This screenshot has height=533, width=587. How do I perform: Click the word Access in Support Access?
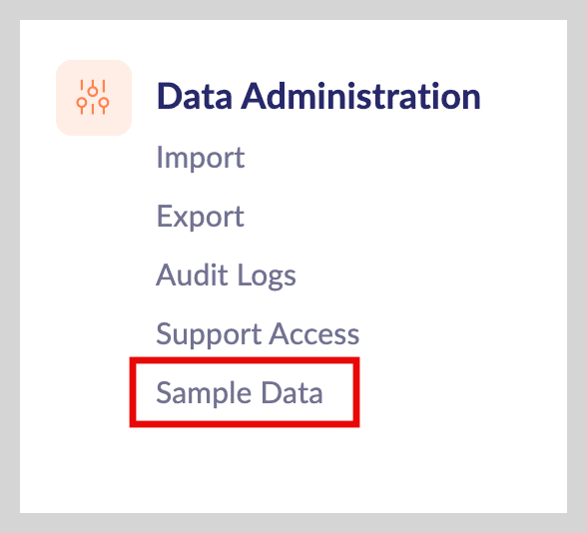tap(314, 333)
